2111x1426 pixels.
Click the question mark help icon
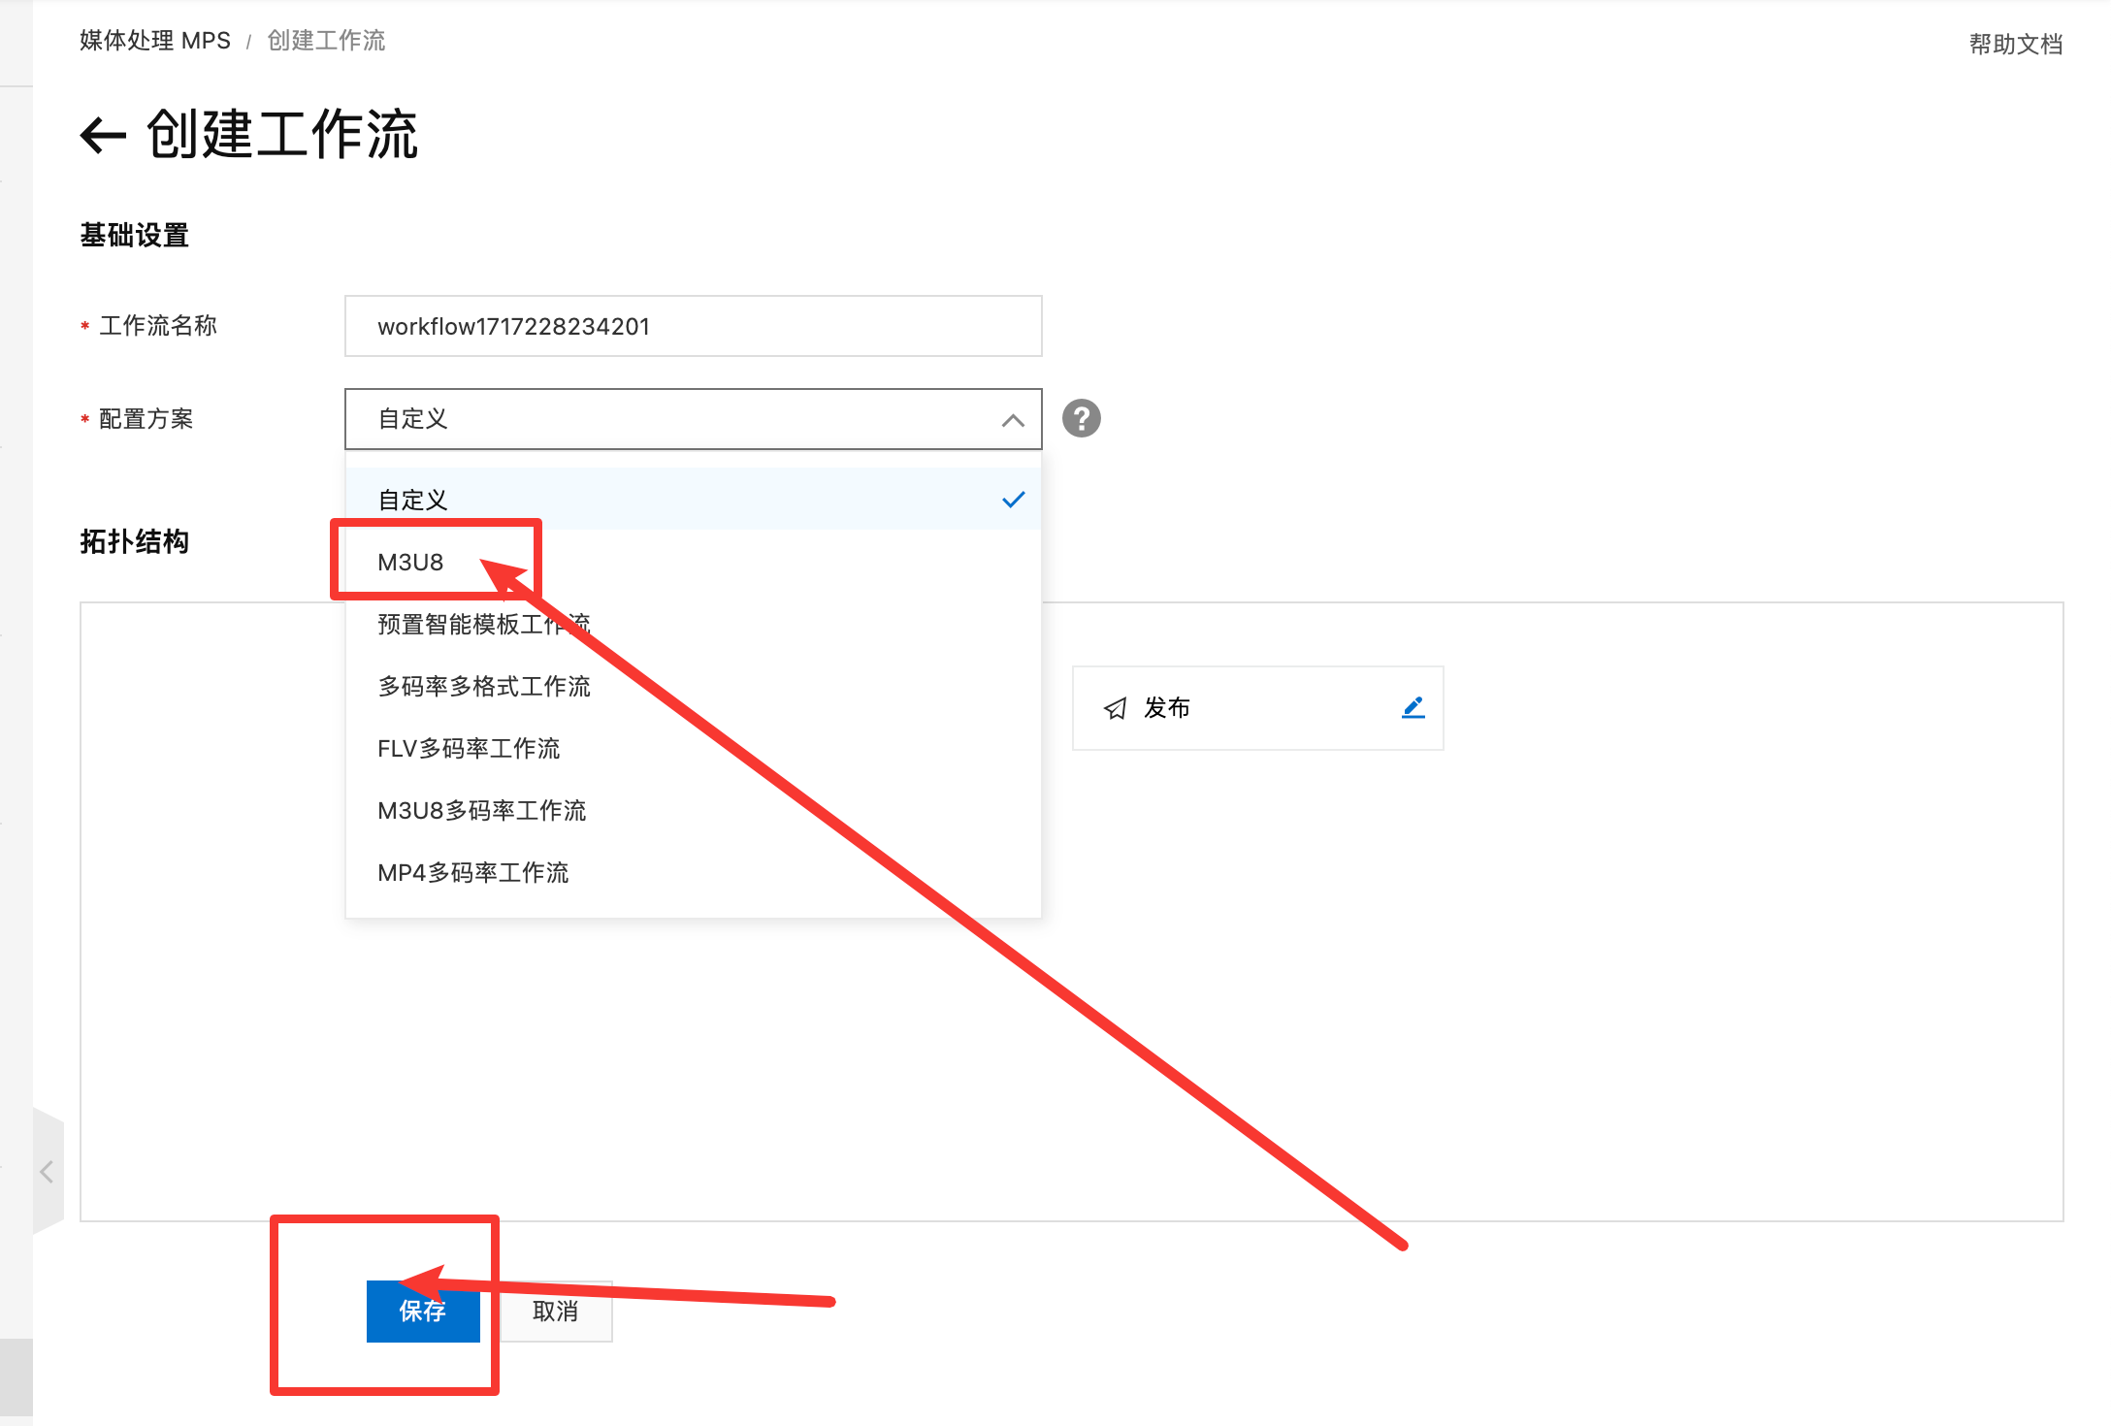(x=1081, y=418)
